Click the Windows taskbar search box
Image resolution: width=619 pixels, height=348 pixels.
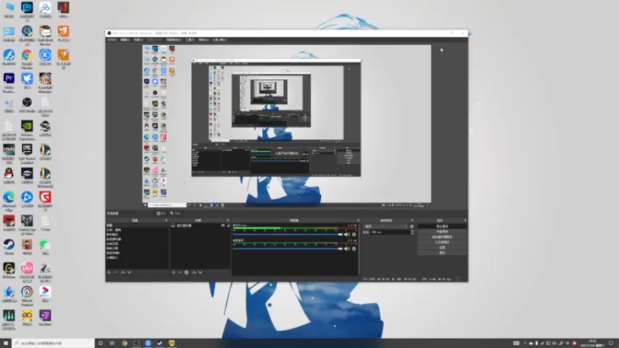(x=53, y=343)
